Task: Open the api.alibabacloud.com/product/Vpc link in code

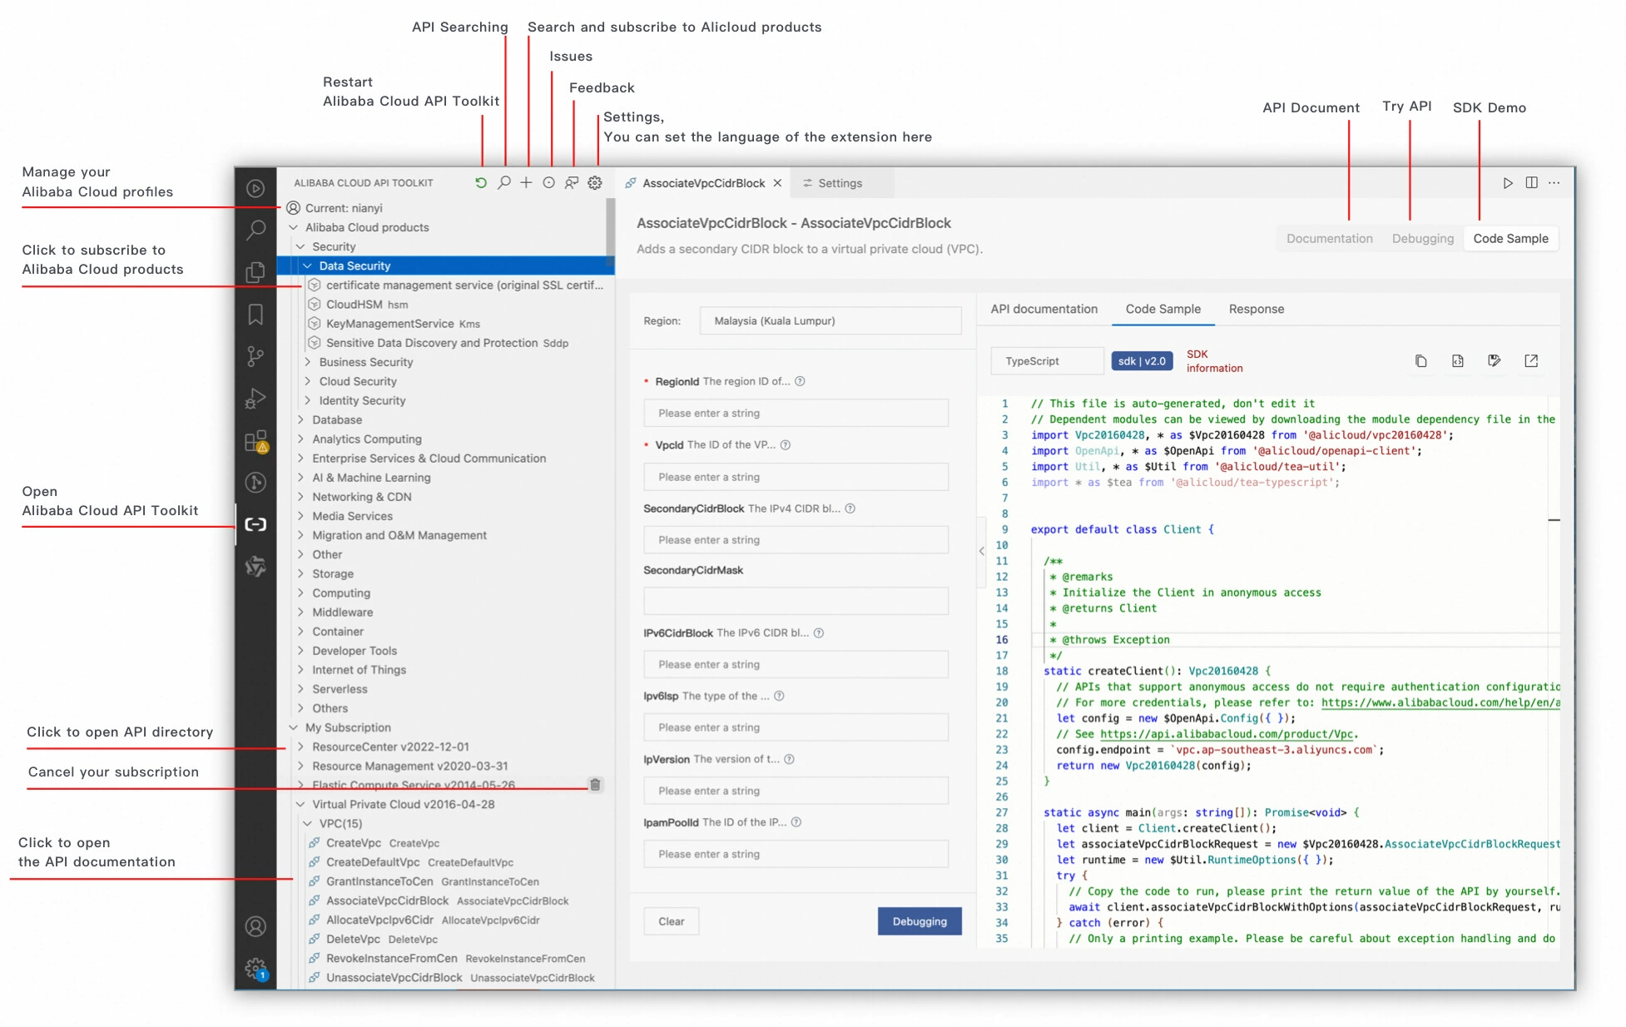Action: click(x=1226, y=734)
